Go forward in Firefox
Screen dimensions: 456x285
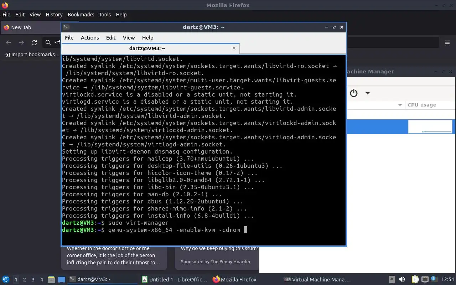coord(21,43)
